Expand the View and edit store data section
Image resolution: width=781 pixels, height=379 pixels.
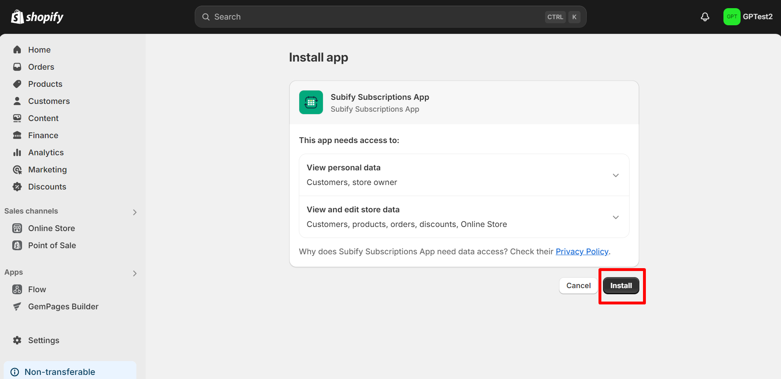point(615,217)
